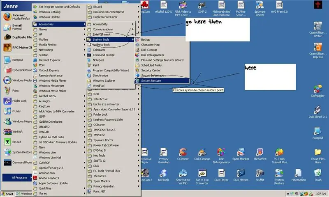
Task: Open Disk Cleanup in System Tools submenu
Action: point(162,50)
